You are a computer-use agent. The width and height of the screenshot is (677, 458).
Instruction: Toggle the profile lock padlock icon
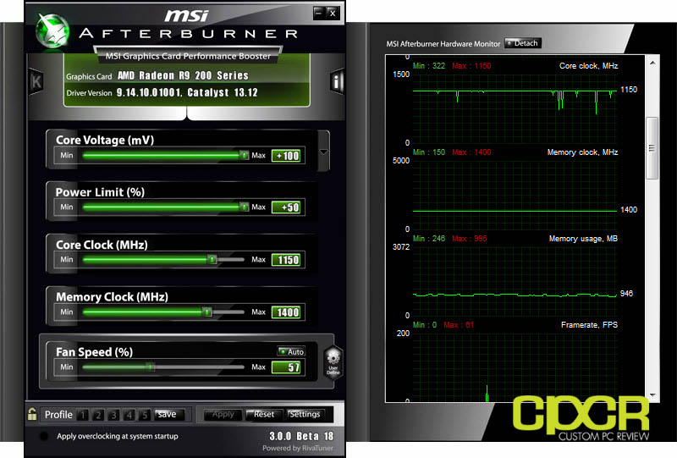click(32, 413)
